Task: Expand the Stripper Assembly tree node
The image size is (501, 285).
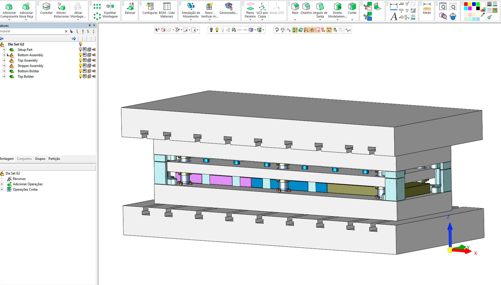Action: (4, 66)
